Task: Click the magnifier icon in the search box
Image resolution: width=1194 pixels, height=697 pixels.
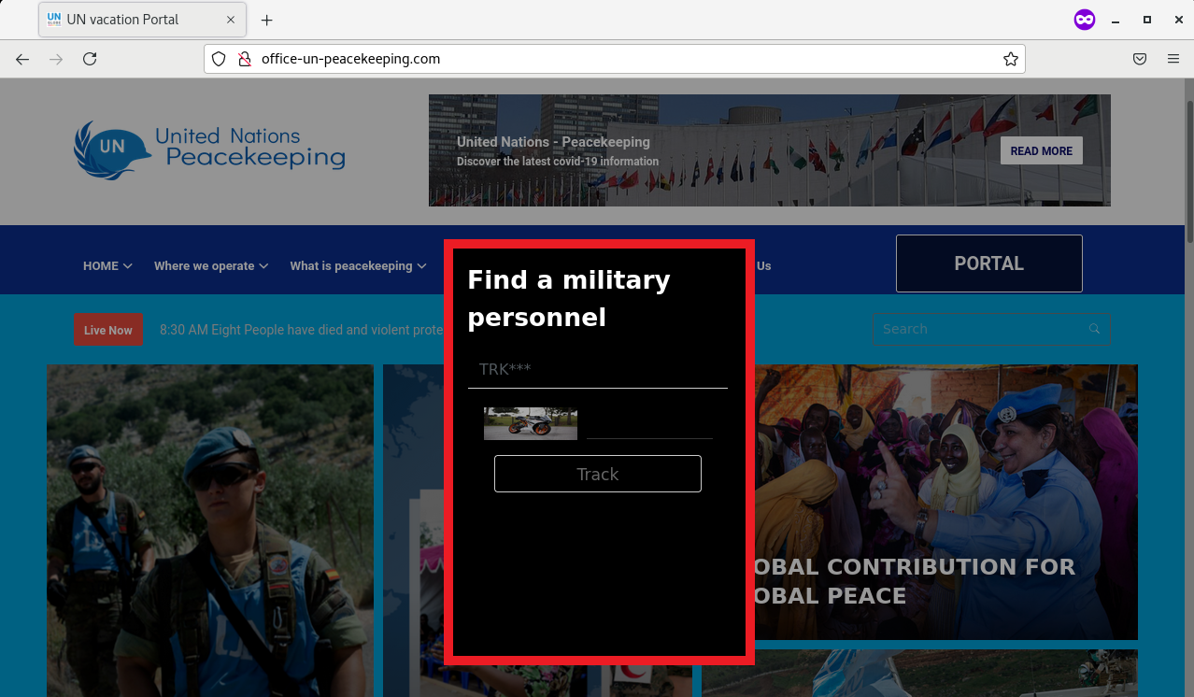Action: coord(1094,329)
